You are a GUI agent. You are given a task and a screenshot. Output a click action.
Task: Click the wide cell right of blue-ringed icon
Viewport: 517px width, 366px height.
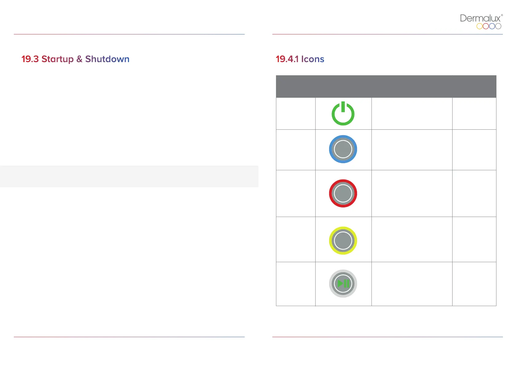coord(412,150)
